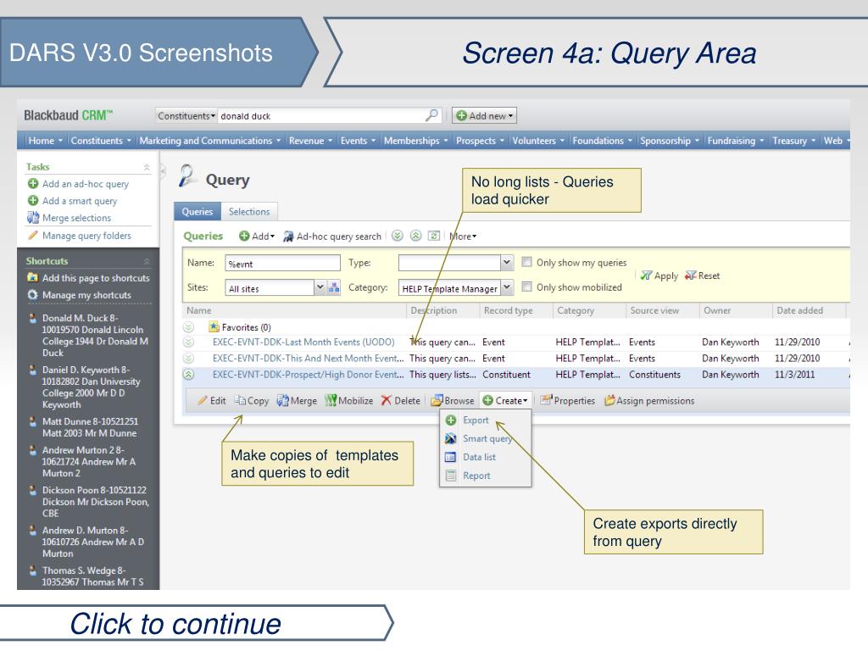The width and height of the screenshot is (868, 651).
Task: Click the Add new button
Action: tap(484, 115)
